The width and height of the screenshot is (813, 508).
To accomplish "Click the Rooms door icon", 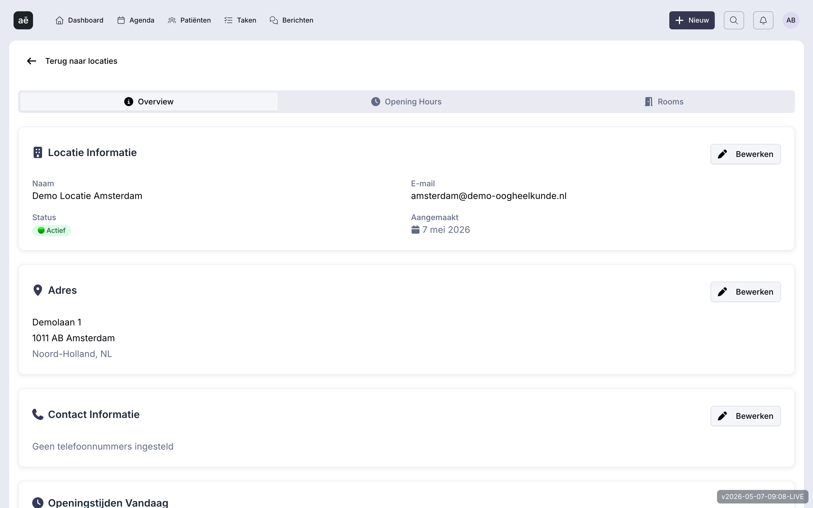I will [649, 102].
